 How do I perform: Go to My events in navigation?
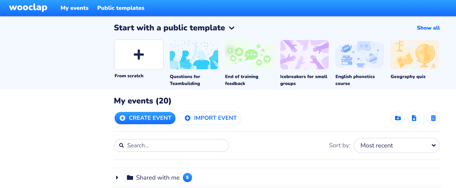74,8
